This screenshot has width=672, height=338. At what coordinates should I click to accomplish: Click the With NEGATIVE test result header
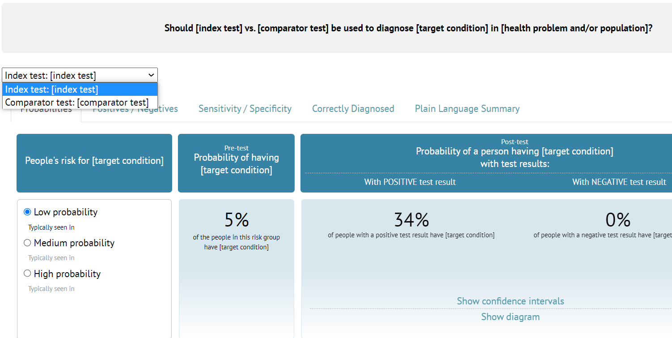tap(619, 182)
